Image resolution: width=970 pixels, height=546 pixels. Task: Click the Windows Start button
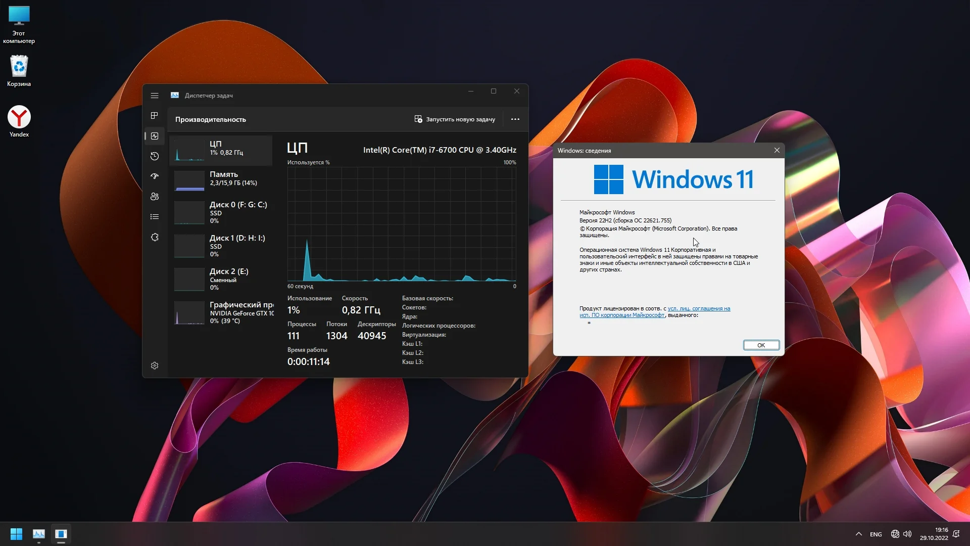tap(16, 534)
